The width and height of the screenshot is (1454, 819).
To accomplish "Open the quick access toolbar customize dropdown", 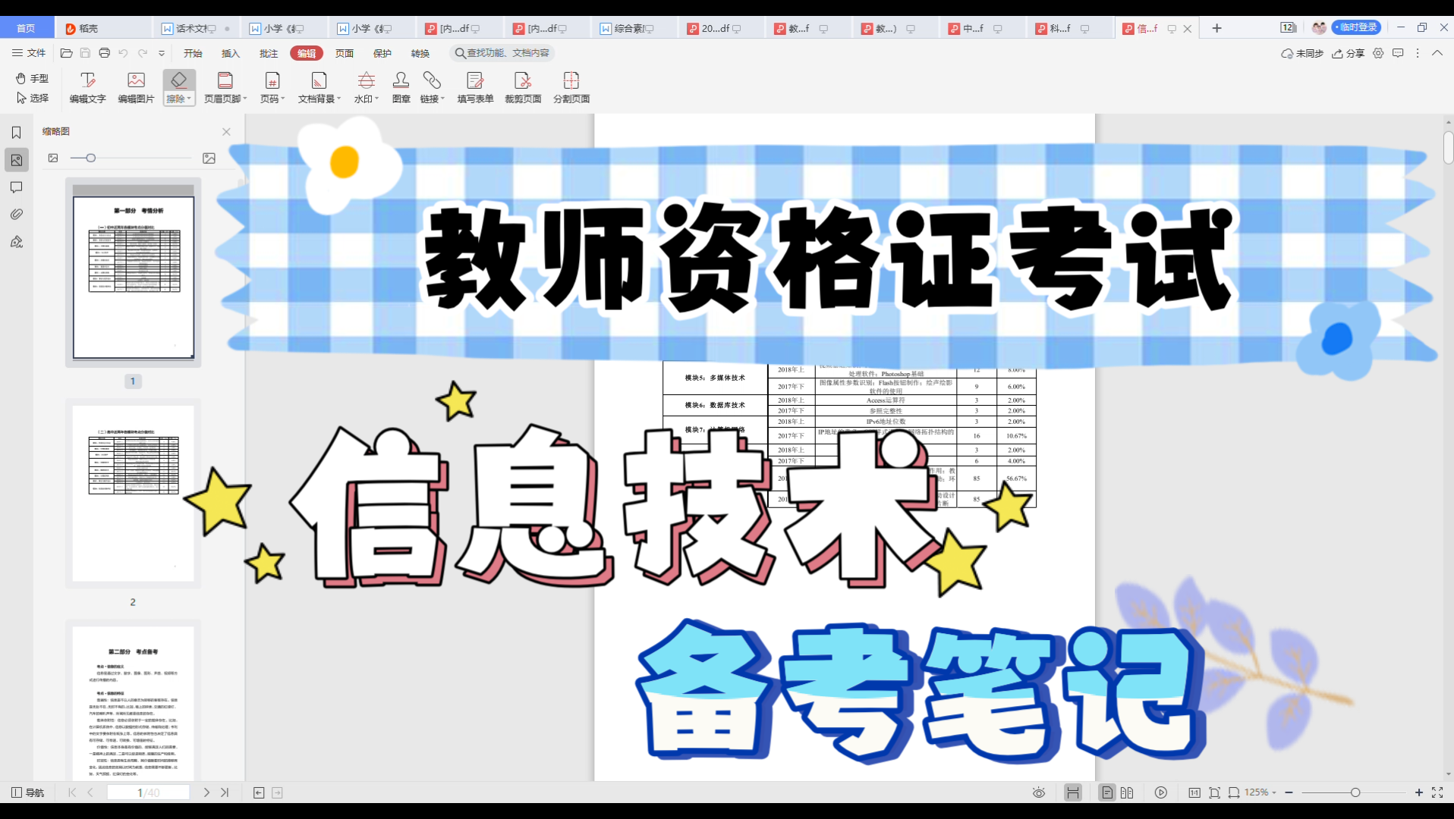I will [162, 53].
